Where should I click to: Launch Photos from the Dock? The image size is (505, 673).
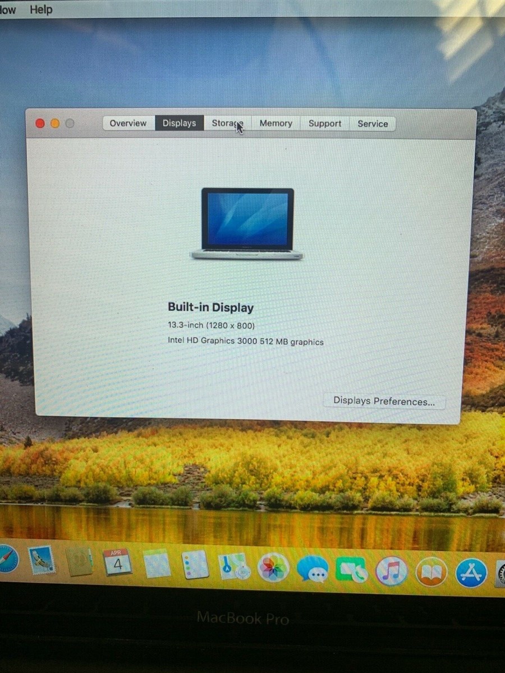click(273, 568)
